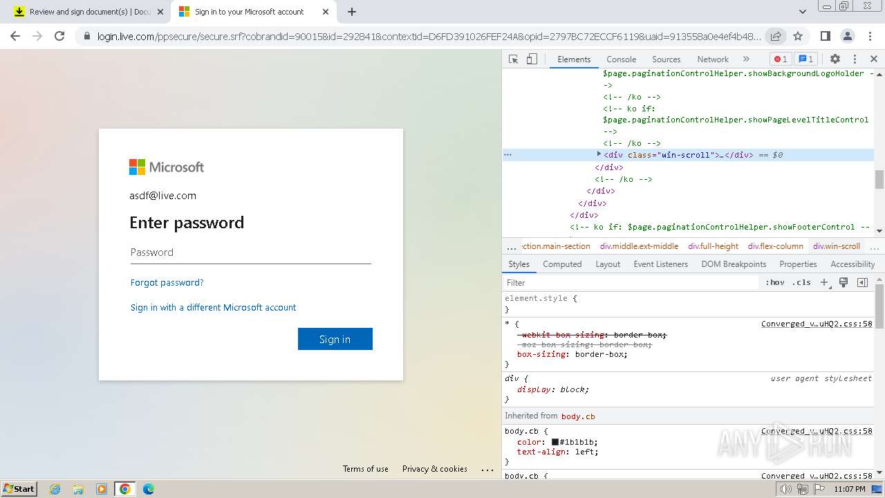Open the DOM Breakpoints tab

[734, 264]
